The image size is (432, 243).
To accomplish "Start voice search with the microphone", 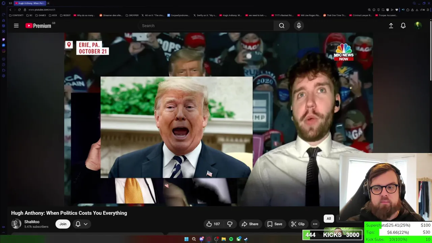I will coord(299,26).
